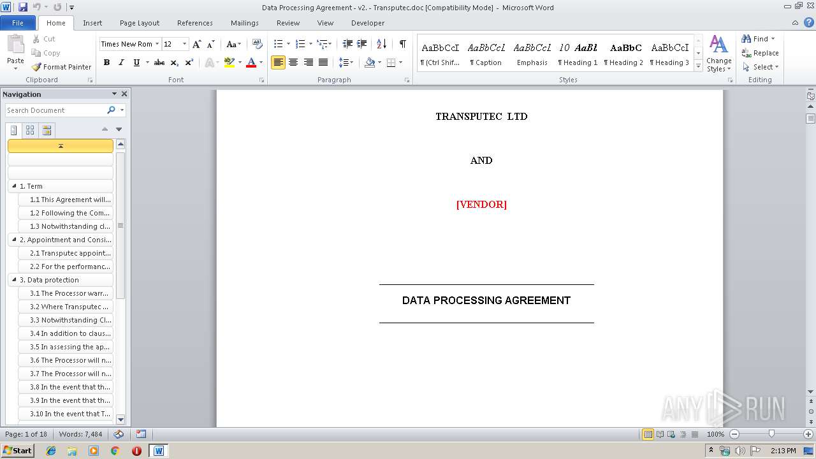Apply Numbering list
The image size is (816, 459).
(300, 44)
